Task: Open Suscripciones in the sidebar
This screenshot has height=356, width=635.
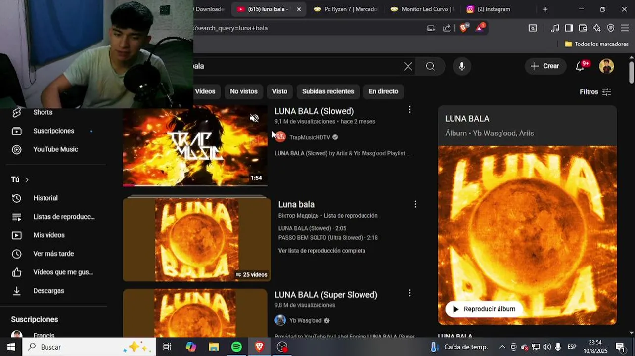Action: click(x=53, y=131)
